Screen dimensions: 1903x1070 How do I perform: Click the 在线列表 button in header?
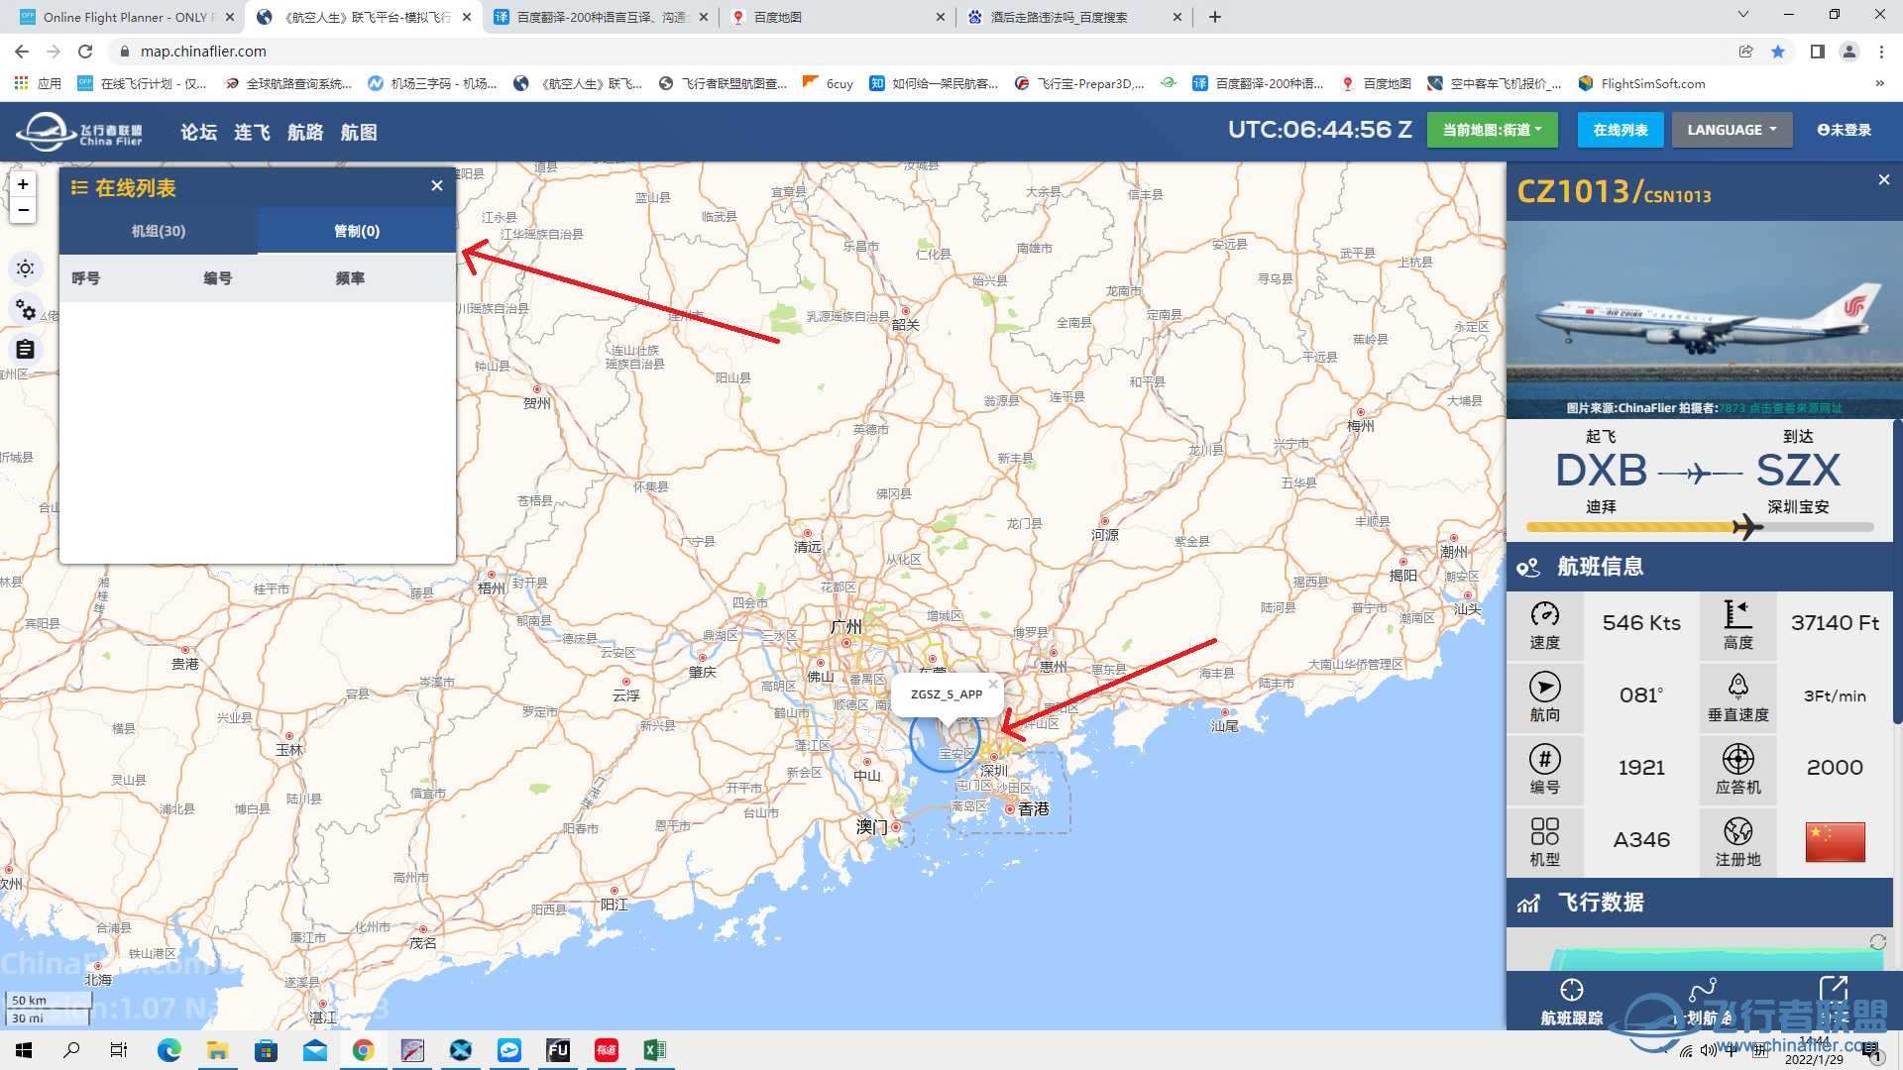(x=1621, y=130)
